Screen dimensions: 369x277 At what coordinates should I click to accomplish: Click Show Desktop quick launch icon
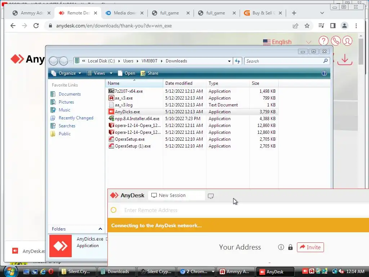(26, 272)
